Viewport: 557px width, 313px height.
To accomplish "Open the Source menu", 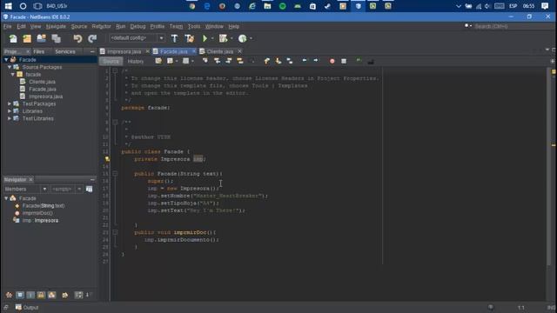I will [x=79, y=27].
